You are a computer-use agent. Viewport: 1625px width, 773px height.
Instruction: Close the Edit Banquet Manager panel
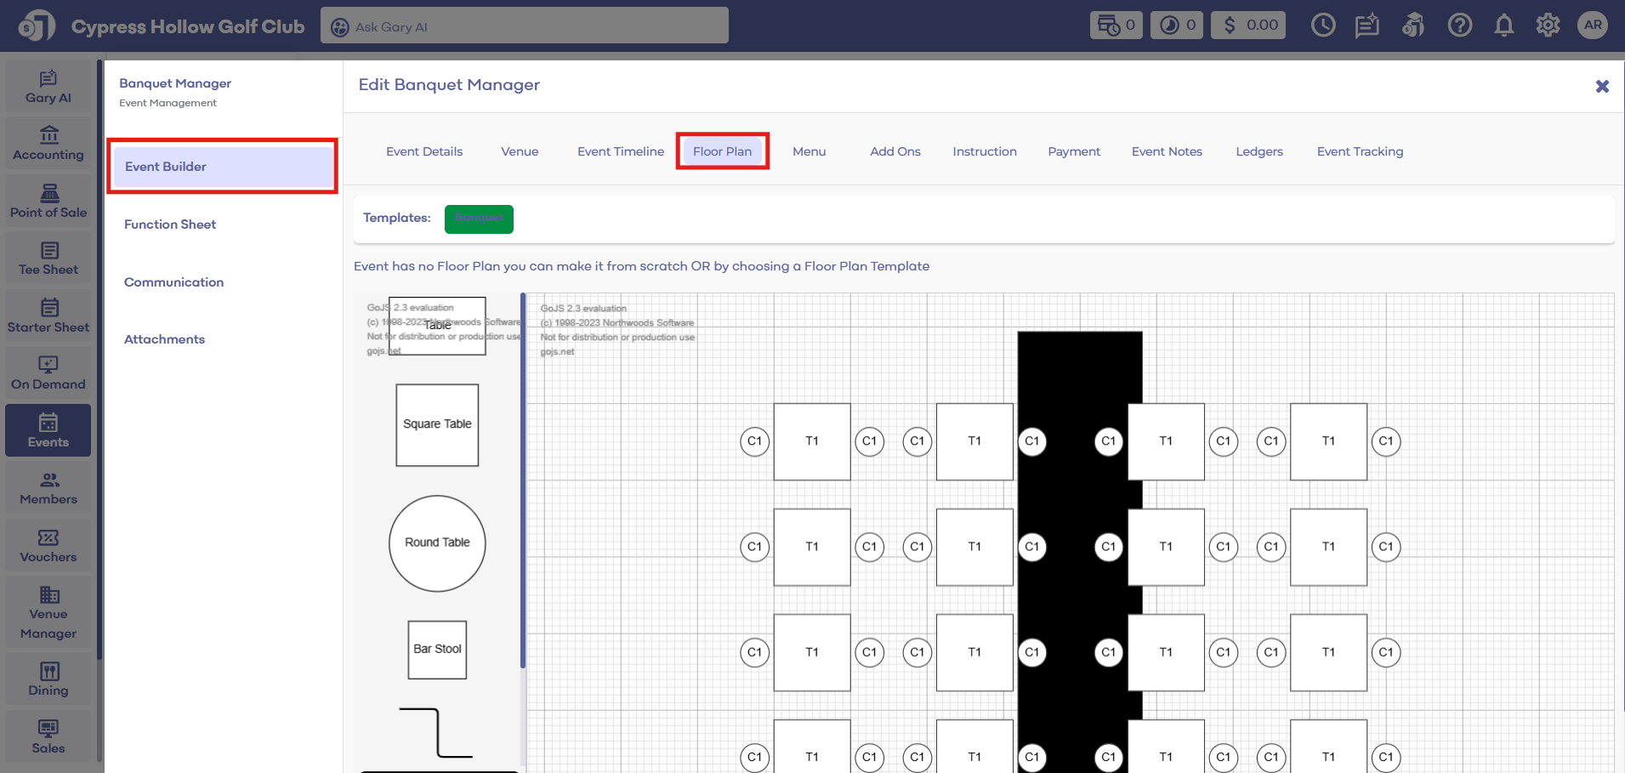coord(1601,86)
